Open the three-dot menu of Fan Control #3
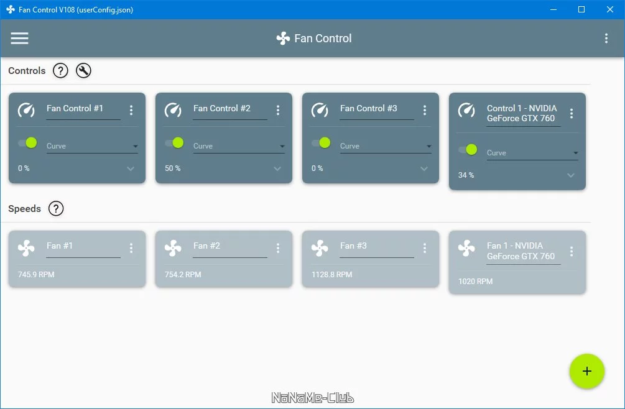This screenshot has height=409, width=625. (x=425, y=110)
